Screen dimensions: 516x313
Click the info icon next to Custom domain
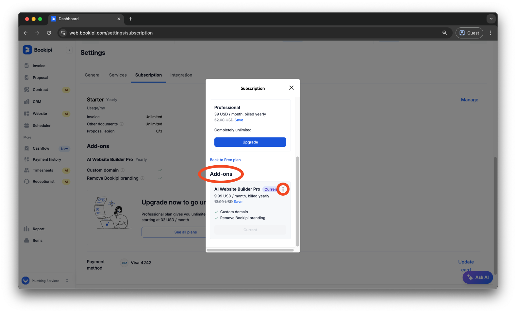tap(123, 170)
